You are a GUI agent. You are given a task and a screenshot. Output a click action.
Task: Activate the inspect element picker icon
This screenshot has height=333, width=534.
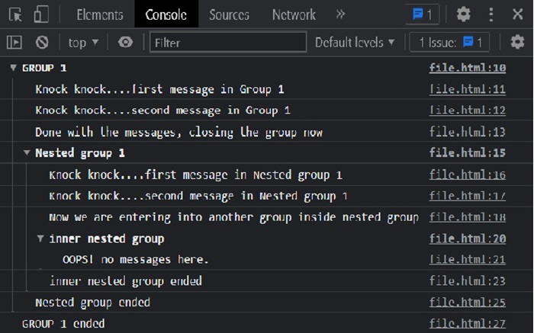click(15, 15)
